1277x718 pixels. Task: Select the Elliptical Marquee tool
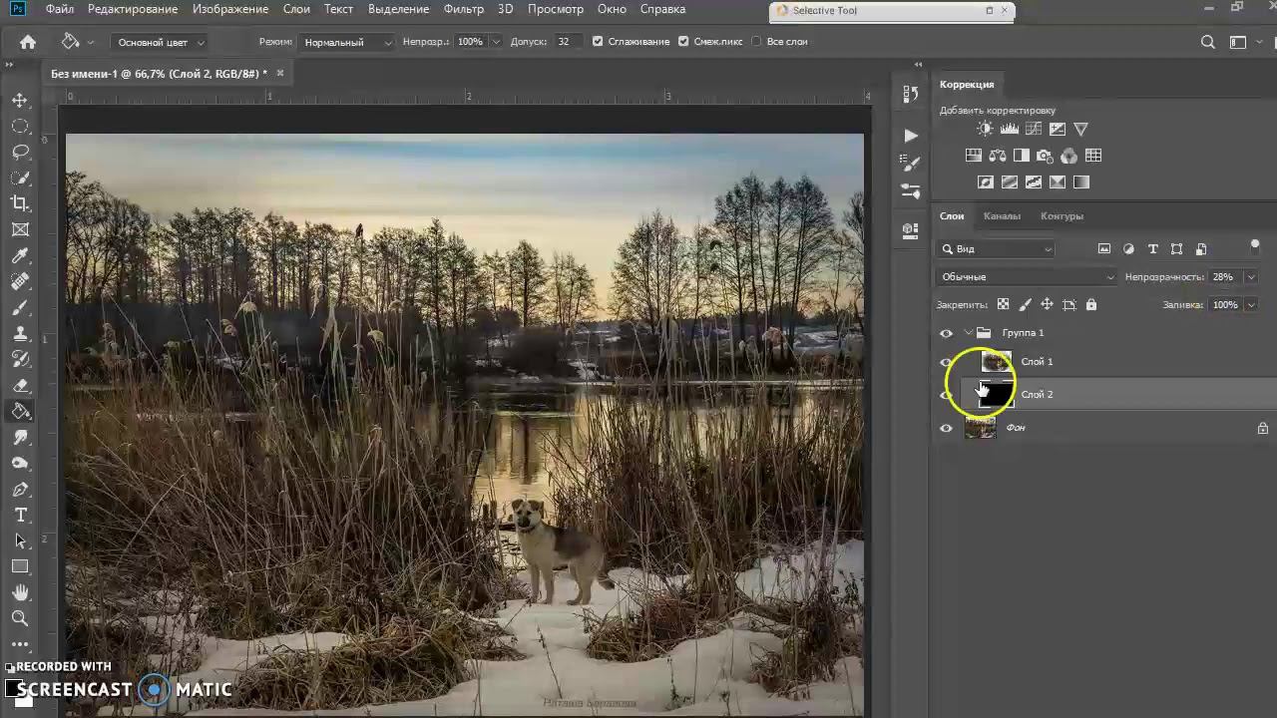[20, 127]
